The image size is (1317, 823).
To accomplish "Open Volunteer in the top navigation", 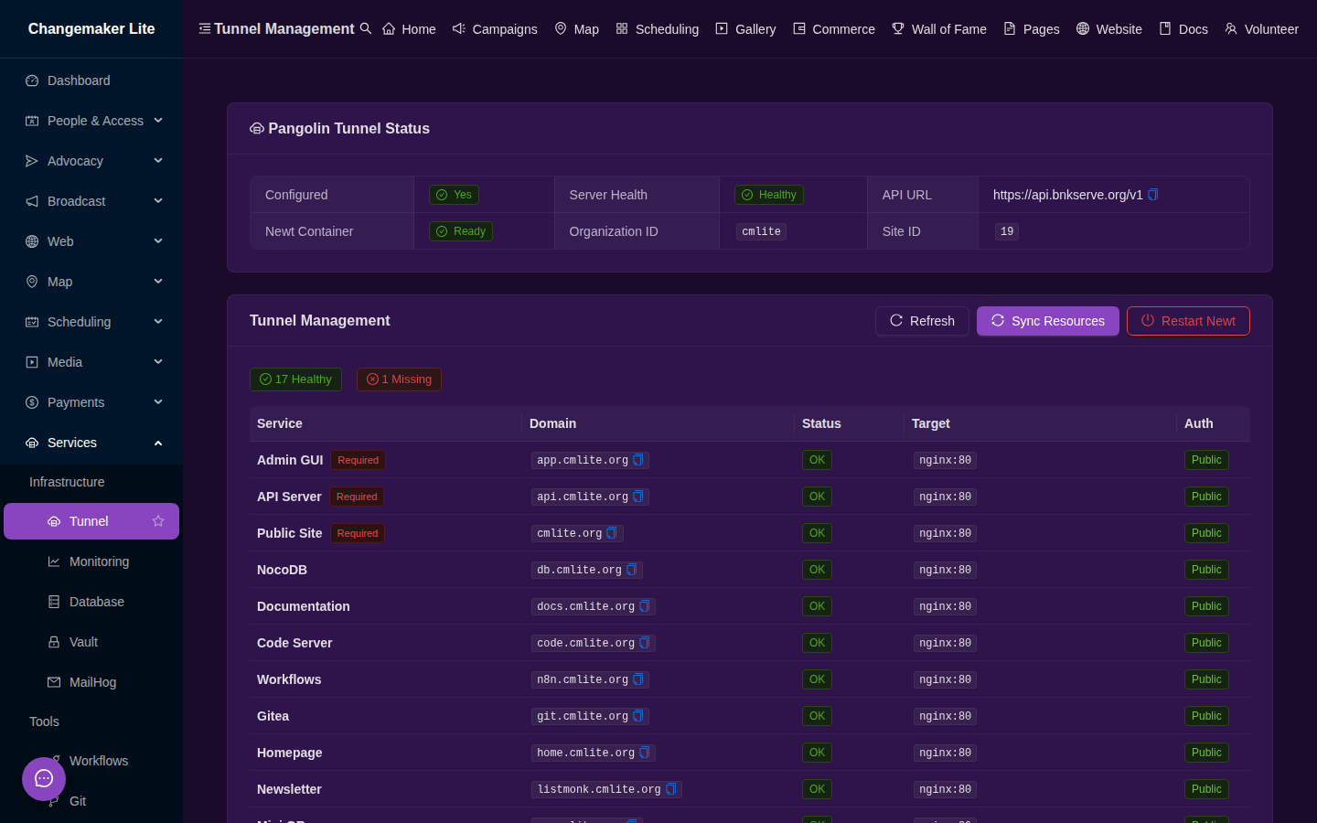I will 1262,29.
